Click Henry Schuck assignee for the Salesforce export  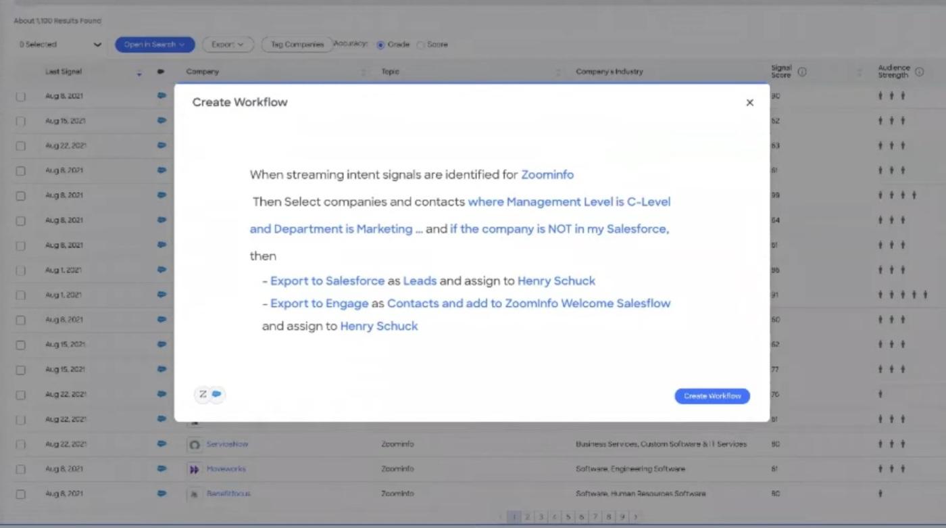[x=556, y=281]
